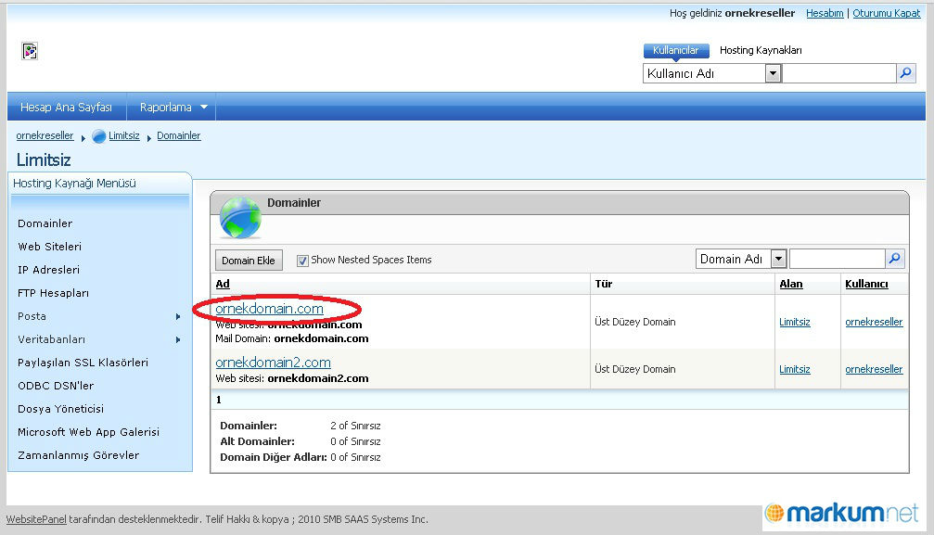The image size is (934, 535).
Task: Click the WebsitePanel footer link
Action: pos(36,519)
